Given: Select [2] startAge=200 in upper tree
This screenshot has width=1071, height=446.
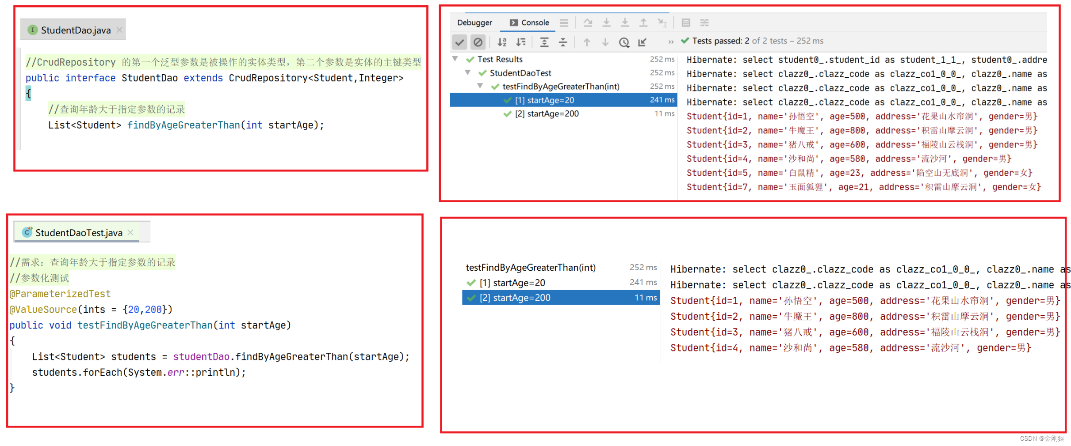Looking at the screenshot, I should (563, 114).
